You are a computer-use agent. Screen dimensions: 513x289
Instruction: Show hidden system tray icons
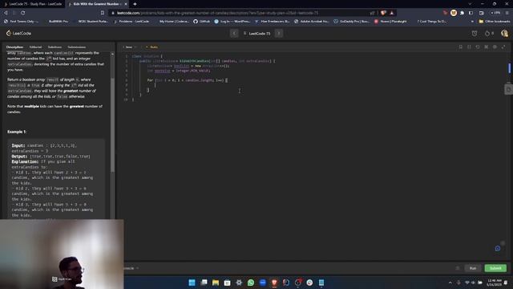pyautogui.click(x=450, y=283)
